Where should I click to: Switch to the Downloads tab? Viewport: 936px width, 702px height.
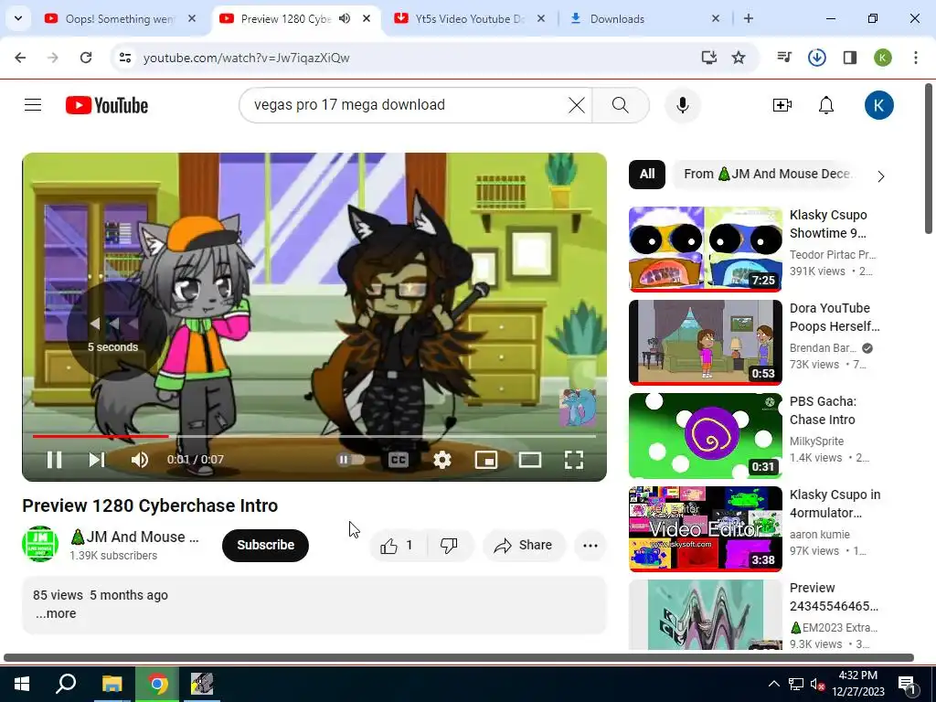644,19
